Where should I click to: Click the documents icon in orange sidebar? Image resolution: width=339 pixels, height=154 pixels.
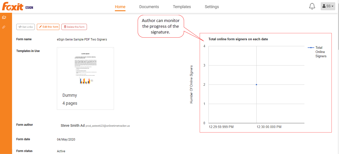click(x=4, y=17)
